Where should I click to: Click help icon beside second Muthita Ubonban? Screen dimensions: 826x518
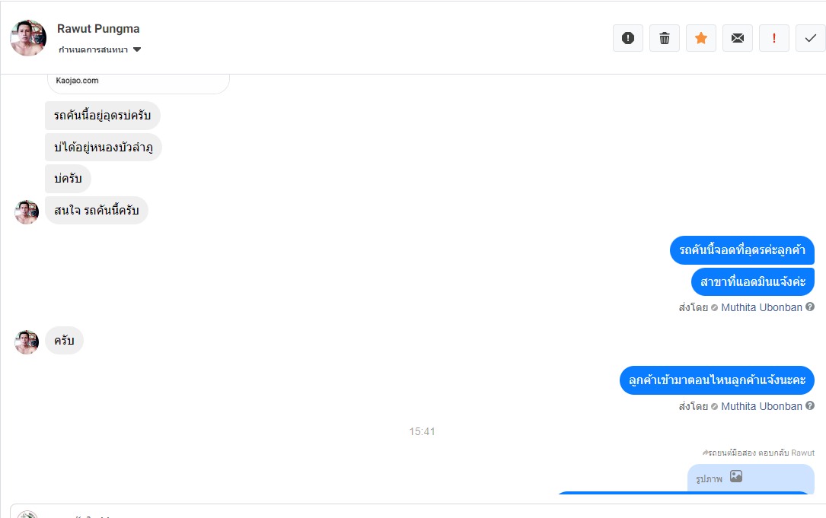(x=810, y=406)
